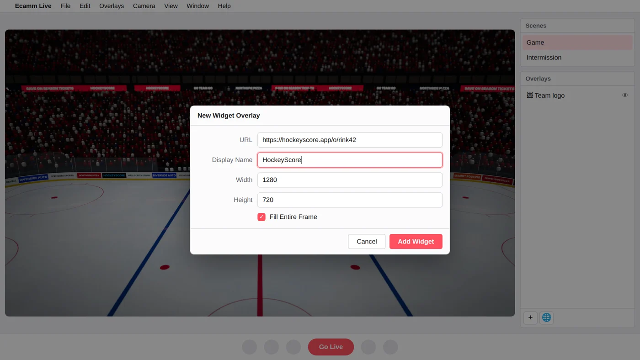Click the Overlays panel header in sidebar
Viewport: 640px width, 360px height.
[577, 79]
